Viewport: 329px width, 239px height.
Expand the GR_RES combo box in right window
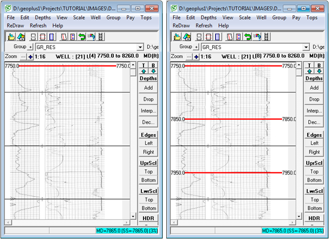(x=306, y=47)
